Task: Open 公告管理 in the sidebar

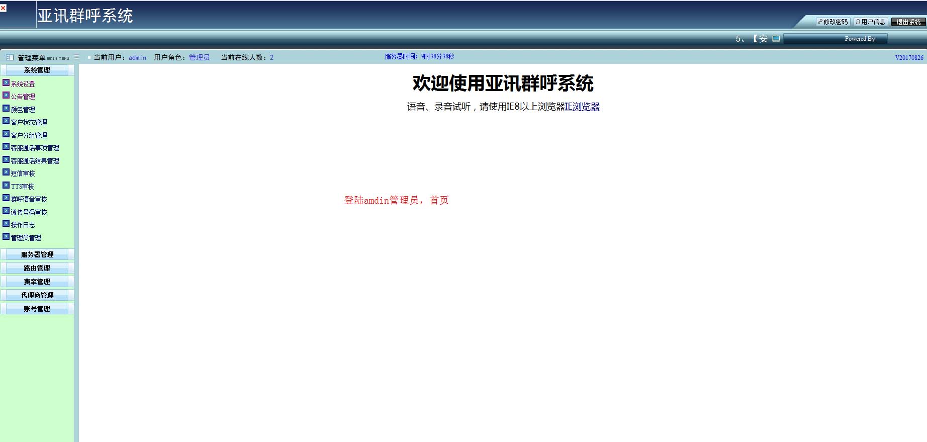Action: pyautogui.click(x=23, y=97)
